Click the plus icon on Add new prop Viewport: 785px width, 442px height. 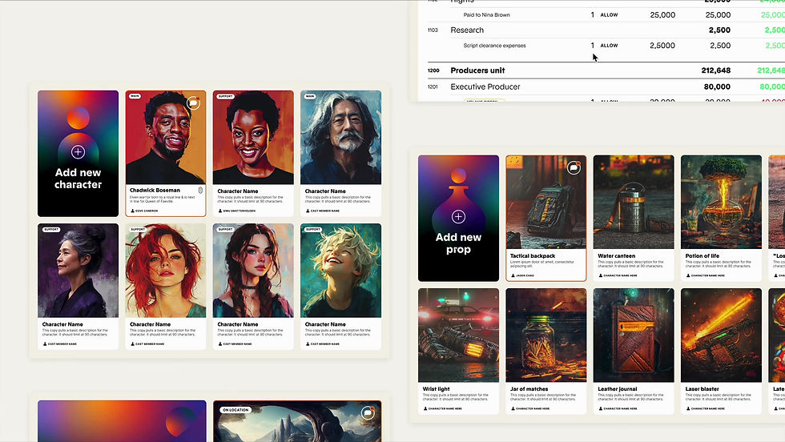[458, 217]
